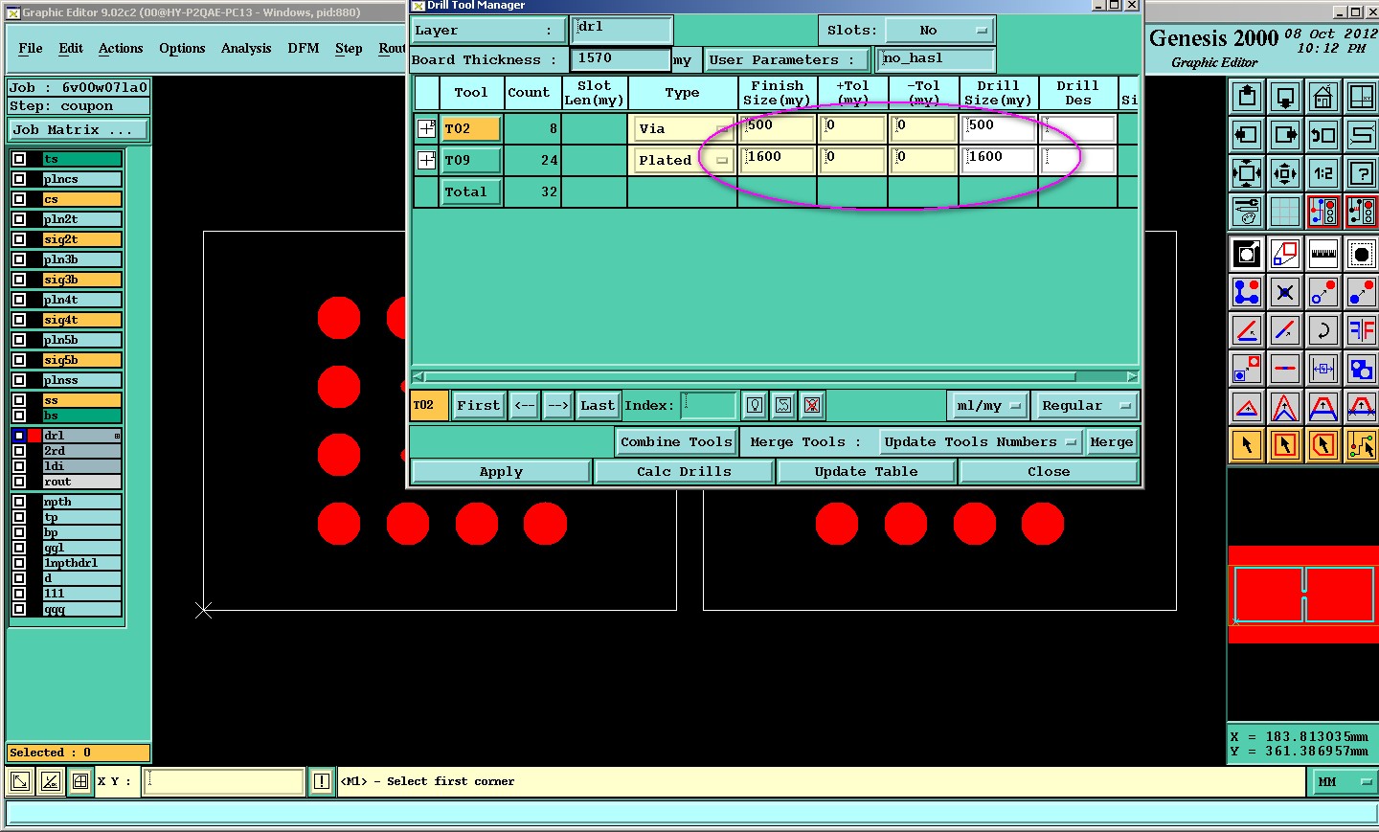Open the Edit menu
Screen dimensions: 1379x832
pyautogui.click(x=71, y=48)
